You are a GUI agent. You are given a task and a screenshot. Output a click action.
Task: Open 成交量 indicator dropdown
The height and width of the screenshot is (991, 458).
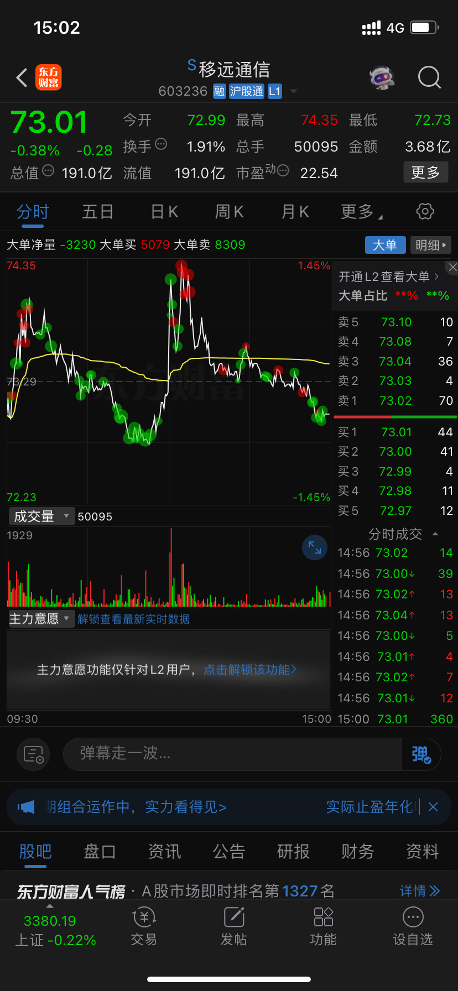pos(41,517)
